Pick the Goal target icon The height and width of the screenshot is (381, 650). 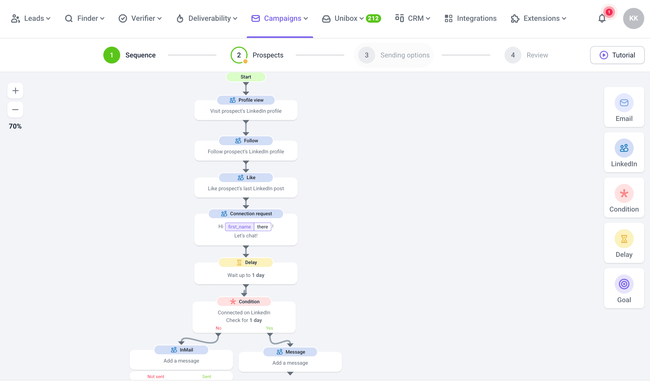(x=624, y=284)
